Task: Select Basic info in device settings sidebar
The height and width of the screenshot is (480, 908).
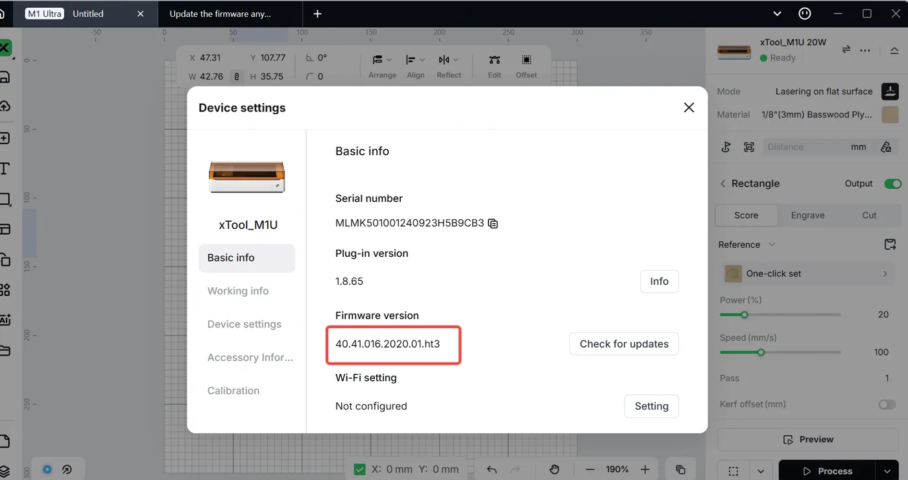Action: click(x=246, y=258)
